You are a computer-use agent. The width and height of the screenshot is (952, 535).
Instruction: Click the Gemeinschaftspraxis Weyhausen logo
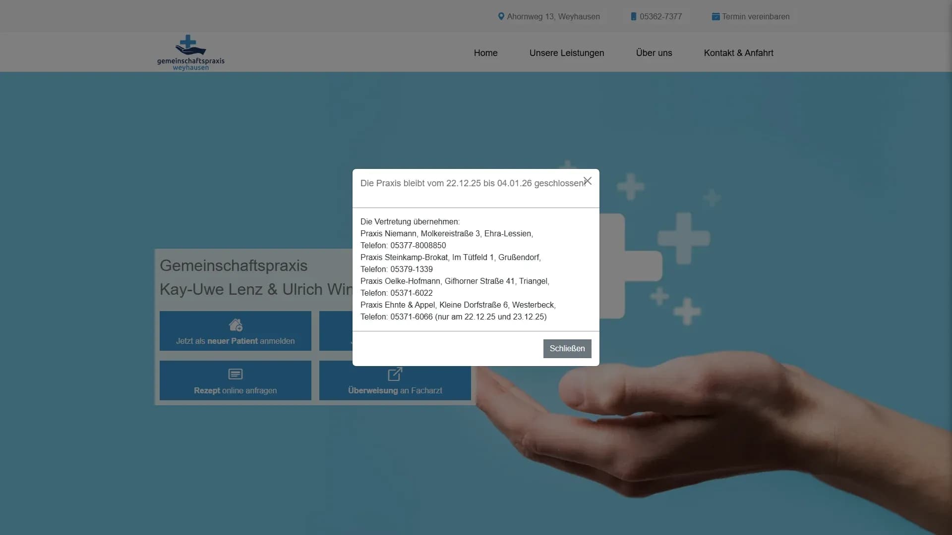click(x=191, y=53)
